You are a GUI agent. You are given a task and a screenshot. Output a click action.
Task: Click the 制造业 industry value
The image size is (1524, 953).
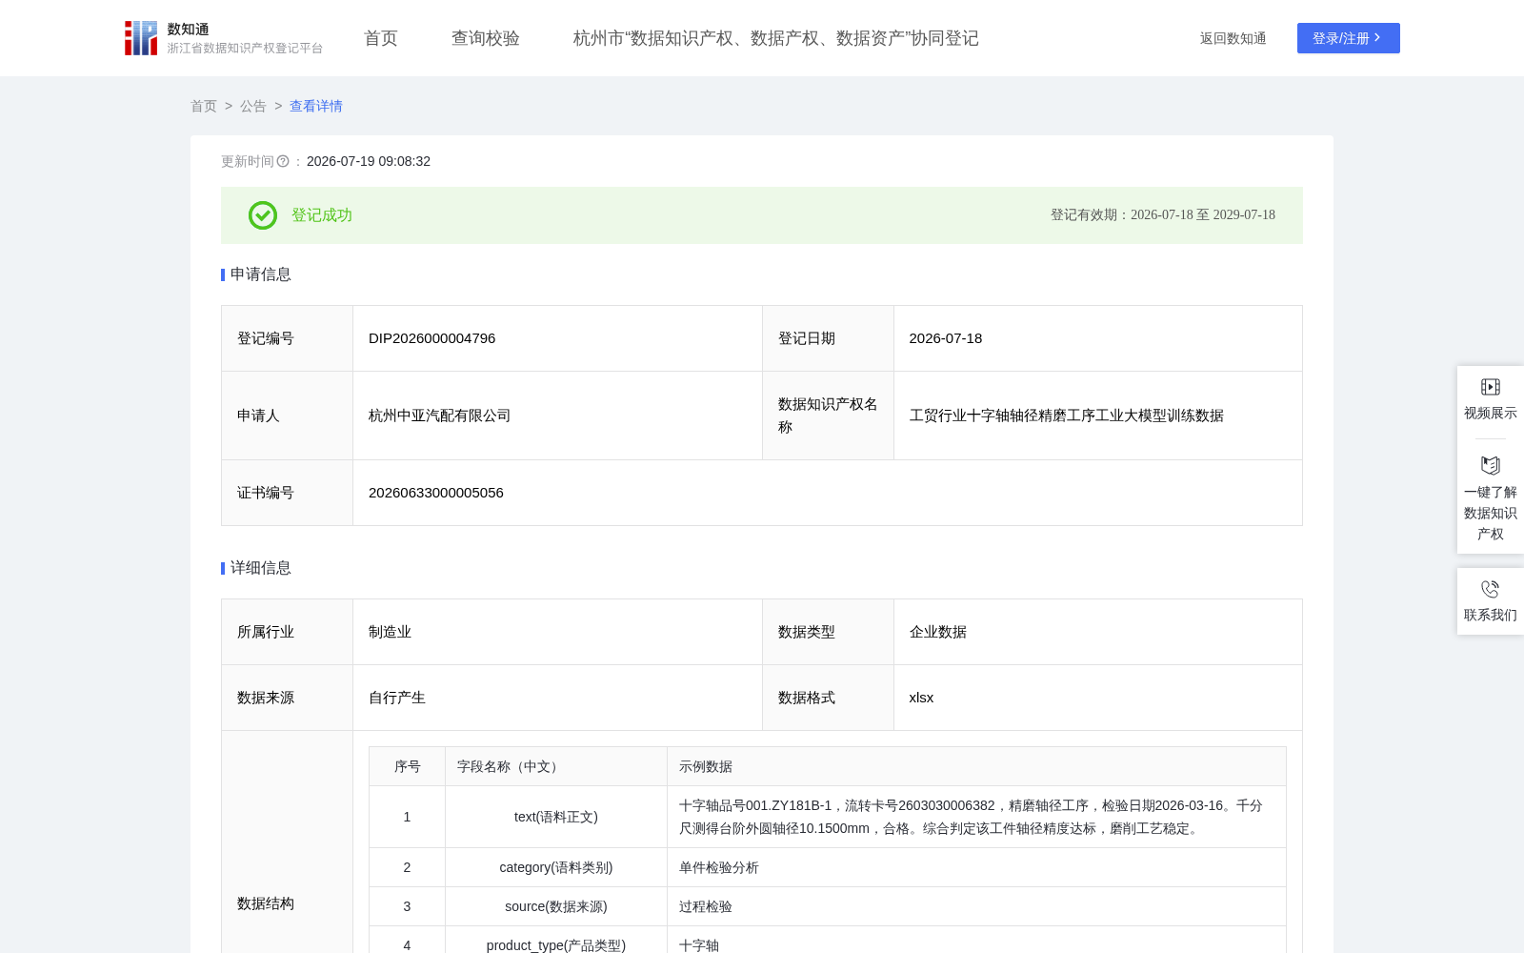[391, 632]
